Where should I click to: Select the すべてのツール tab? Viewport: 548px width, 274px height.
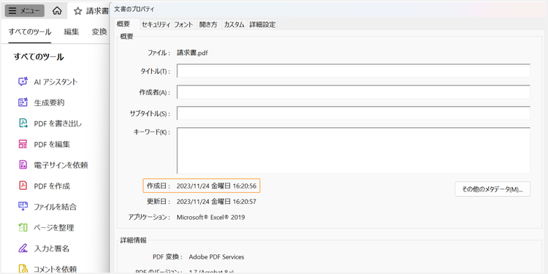point(30,32)
